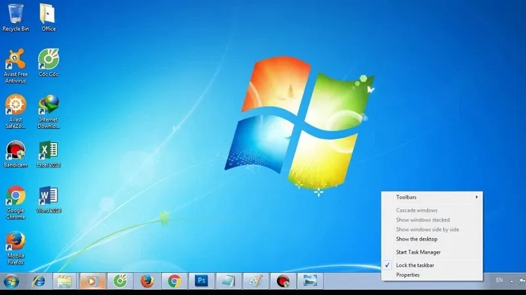Select the Avast SafeZone desktop shortcut
Image resolution: width=526 pixels, height=295 pixels.
tap(15, 111)
